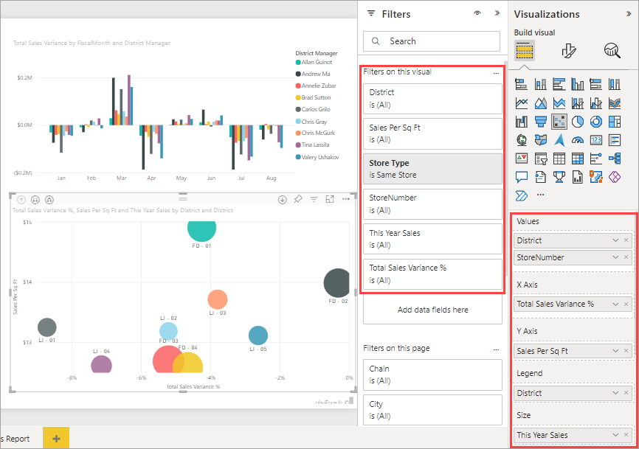
Task: Select the Card 123 visual
Action: click(595, 140)
